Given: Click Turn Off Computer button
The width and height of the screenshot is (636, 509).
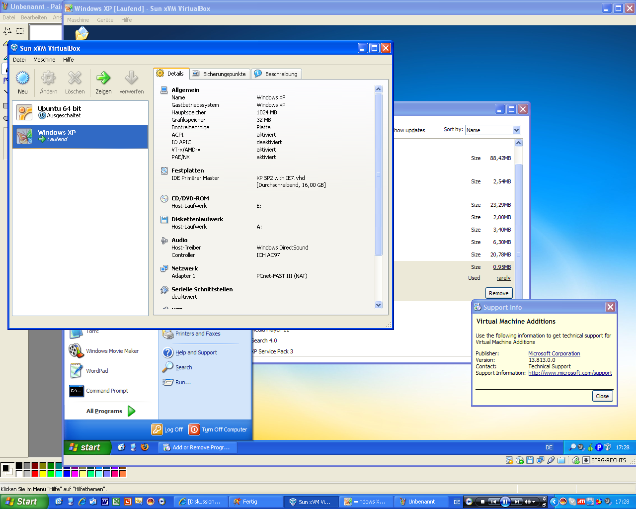Looking at the screenshot, I should point(218,429).
